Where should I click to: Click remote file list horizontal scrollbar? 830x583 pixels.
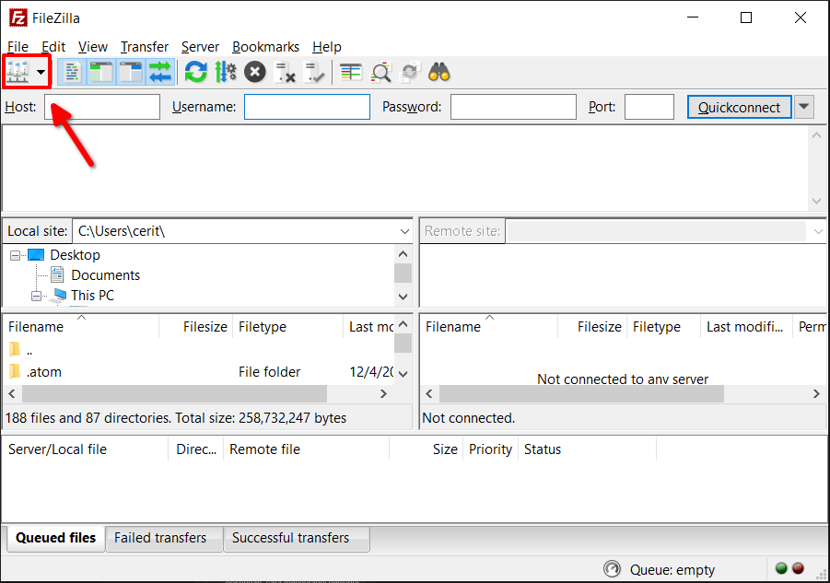point(581,393)
